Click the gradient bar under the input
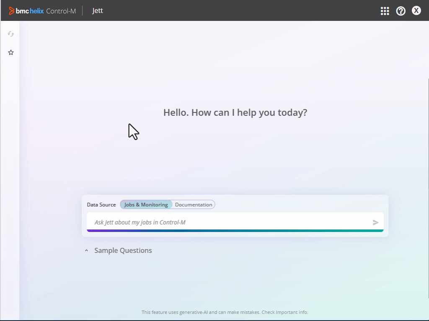 [x=235, y=231]
